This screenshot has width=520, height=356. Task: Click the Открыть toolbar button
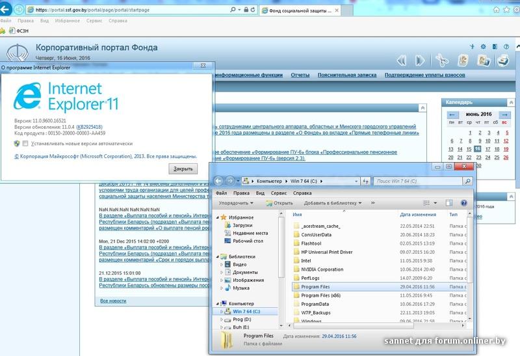[x=279, y=203]
